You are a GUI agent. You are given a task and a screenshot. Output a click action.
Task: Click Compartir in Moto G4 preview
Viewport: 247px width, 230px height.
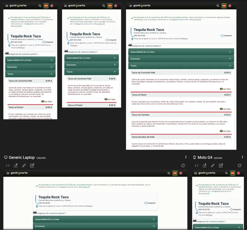[235, 210]
